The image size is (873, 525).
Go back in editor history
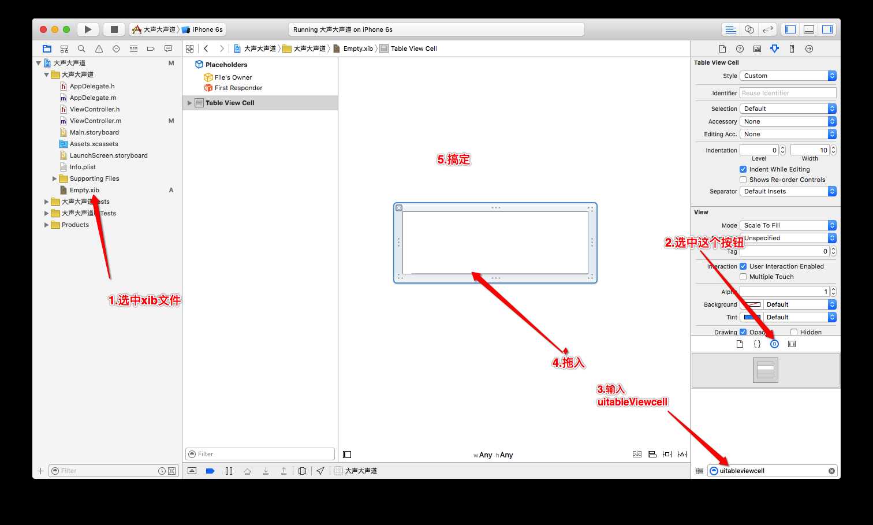click(206, 49)
